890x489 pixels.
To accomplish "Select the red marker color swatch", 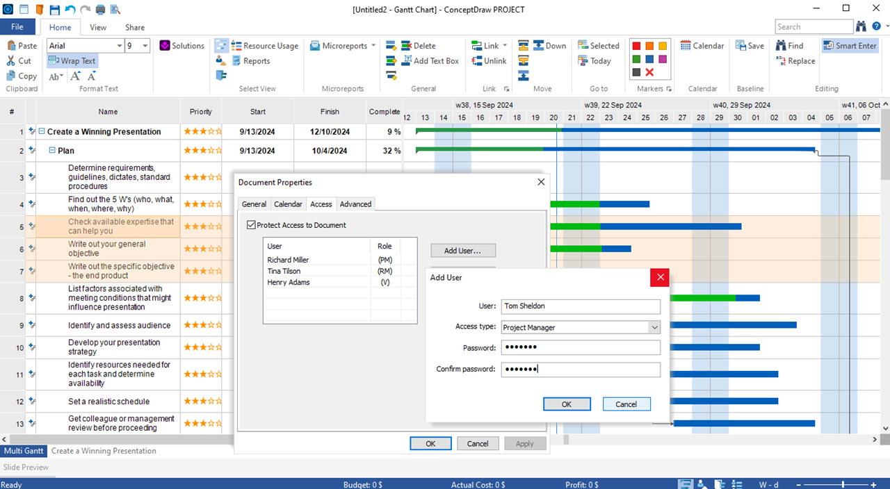I will click(636, 46).
